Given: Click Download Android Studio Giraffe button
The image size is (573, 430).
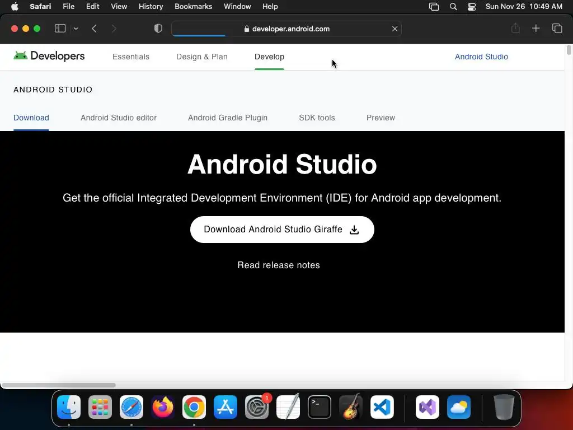Looking at the screenshot, I should point(282,229).
